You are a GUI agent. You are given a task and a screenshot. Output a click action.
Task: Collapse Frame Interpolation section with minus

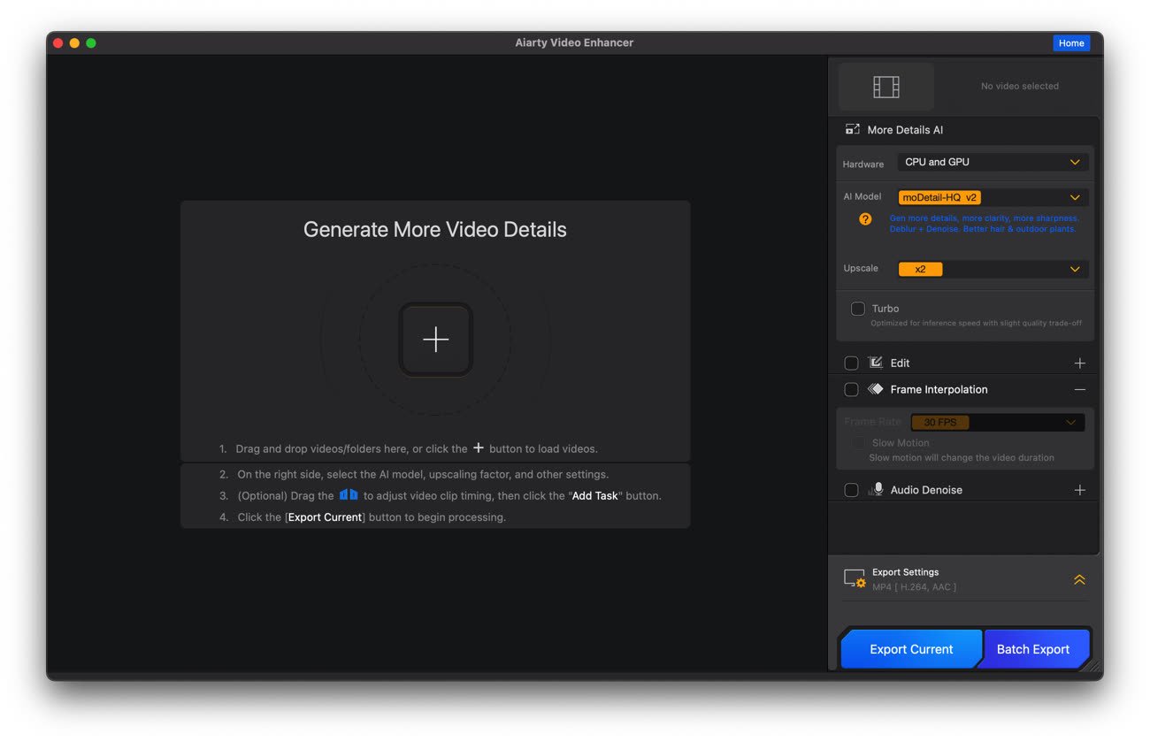[x=1079, y=389]
